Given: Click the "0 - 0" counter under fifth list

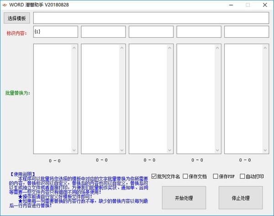Looking at the screenshot, I should 245,160.
